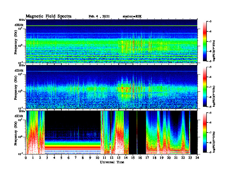The image size is (235, 181).
Task: Select the date text "Feb. 4, 2021"
Action: point(99,17)
